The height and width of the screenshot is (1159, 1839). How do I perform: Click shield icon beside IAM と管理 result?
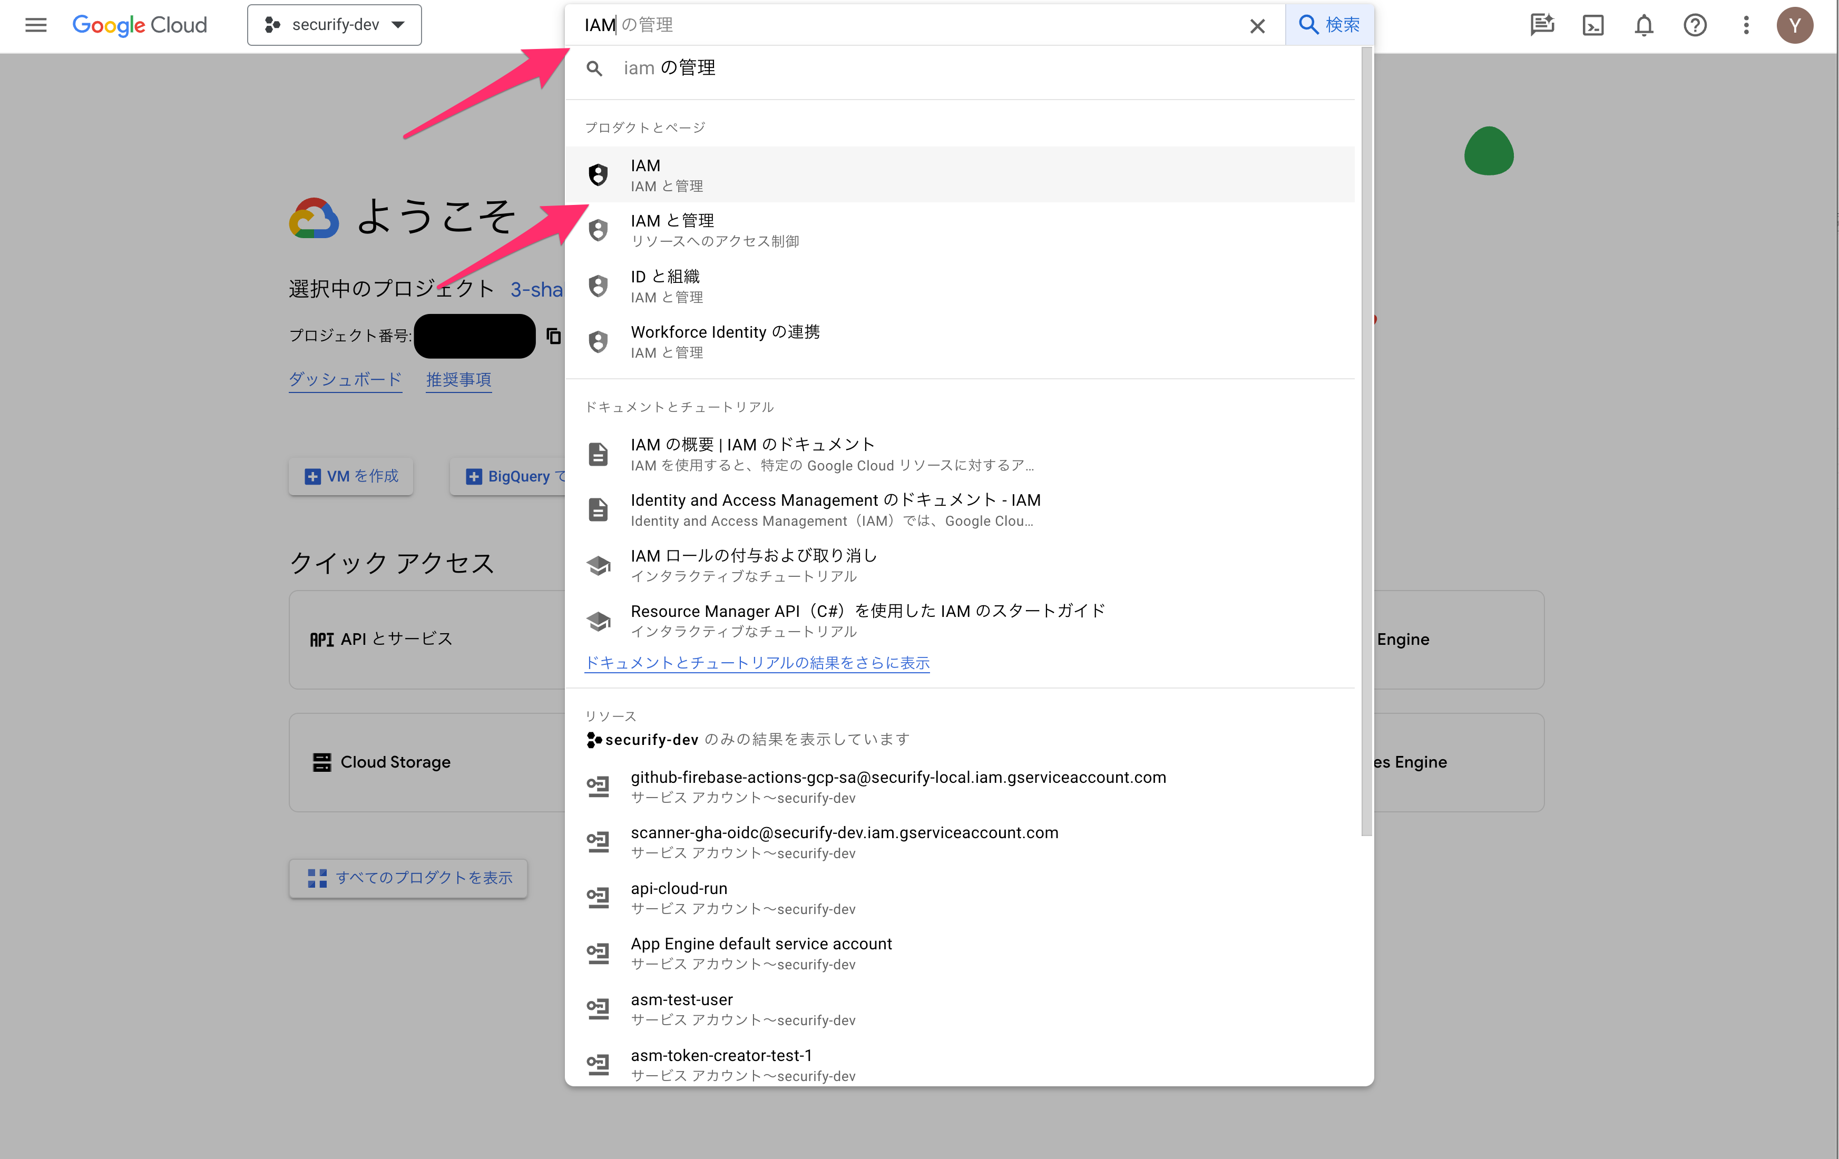(598, 230)
